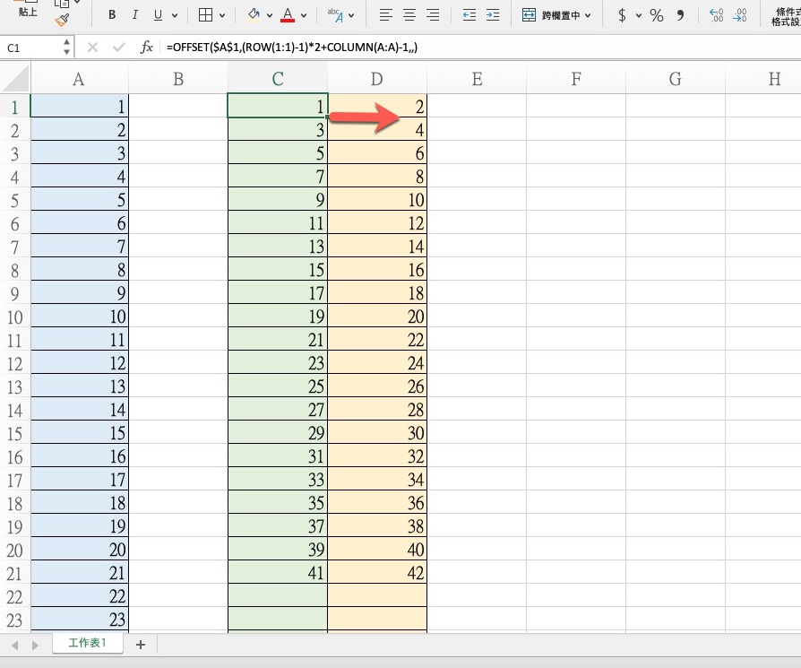Image resolution: width=801 pixels, height=668 pixels.
Task: Align text to the left
Action: coord(386,15)
